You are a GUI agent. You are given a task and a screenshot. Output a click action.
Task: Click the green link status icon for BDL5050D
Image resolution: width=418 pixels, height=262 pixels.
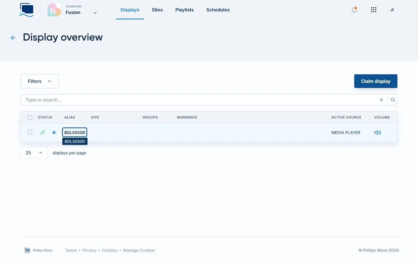click(x=43, y=133)
